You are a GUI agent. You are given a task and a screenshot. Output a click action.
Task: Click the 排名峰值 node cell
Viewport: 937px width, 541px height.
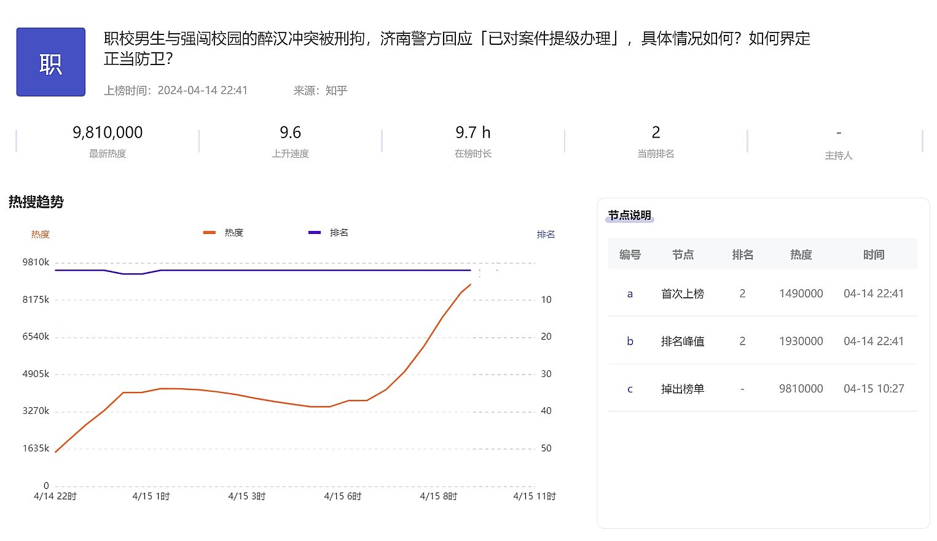pos(683,341)
